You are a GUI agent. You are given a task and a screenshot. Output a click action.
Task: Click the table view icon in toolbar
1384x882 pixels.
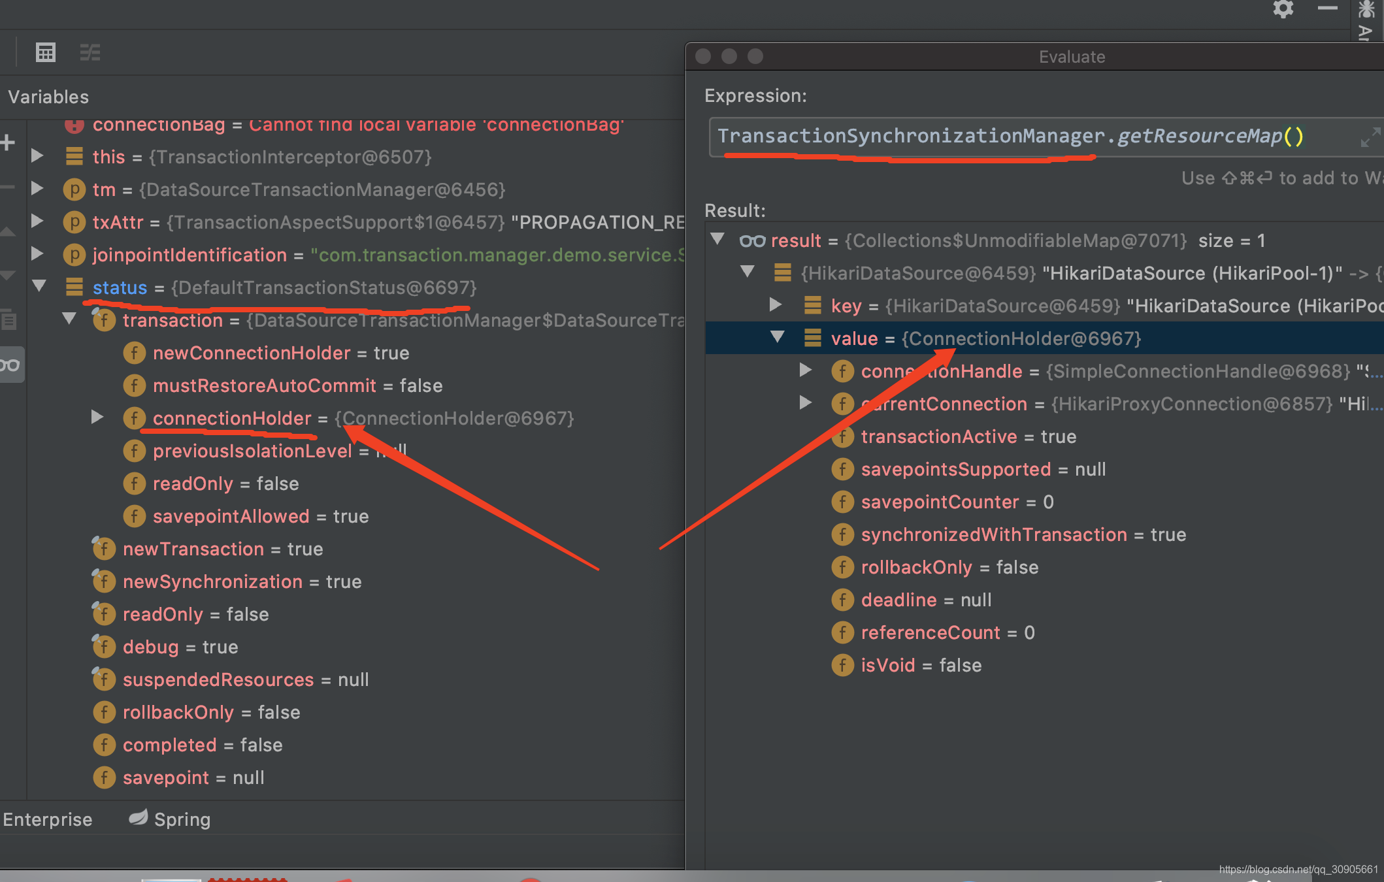[46, 52]
